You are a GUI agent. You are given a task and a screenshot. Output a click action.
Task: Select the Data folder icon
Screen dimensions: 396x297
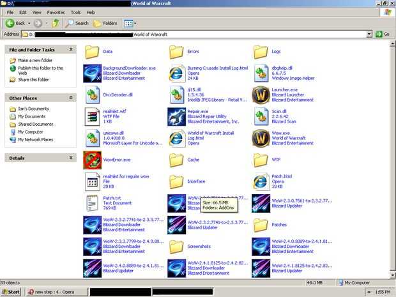tap(92, 52)
